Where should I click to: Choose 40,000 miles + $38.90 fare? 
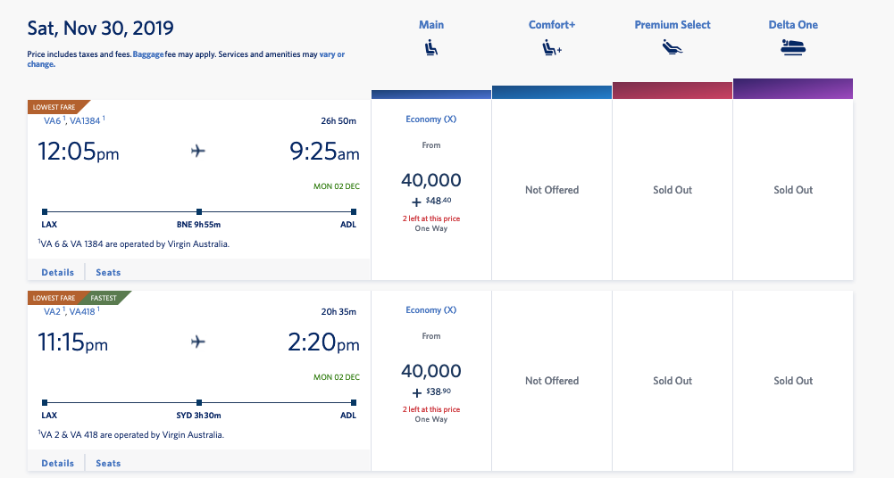coord(431,379)
